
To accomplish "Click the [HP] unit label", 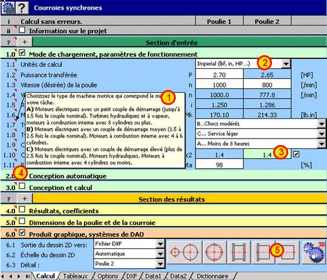I will [x=307, y=75].
